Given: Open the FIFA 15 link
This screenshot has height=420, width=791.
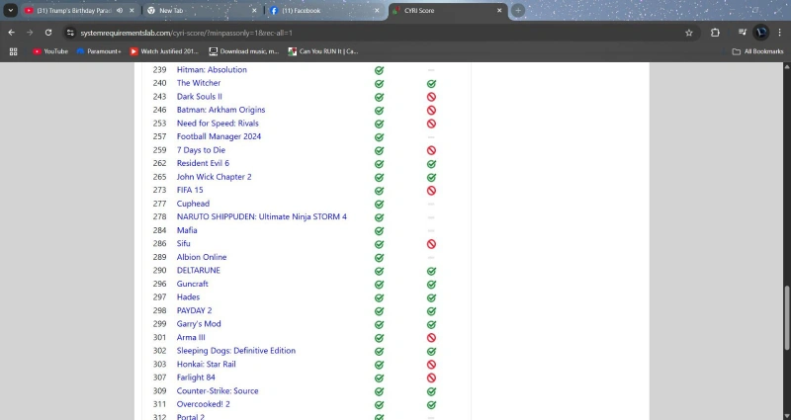Looking at the screenshot, I should tap(190, 190).
